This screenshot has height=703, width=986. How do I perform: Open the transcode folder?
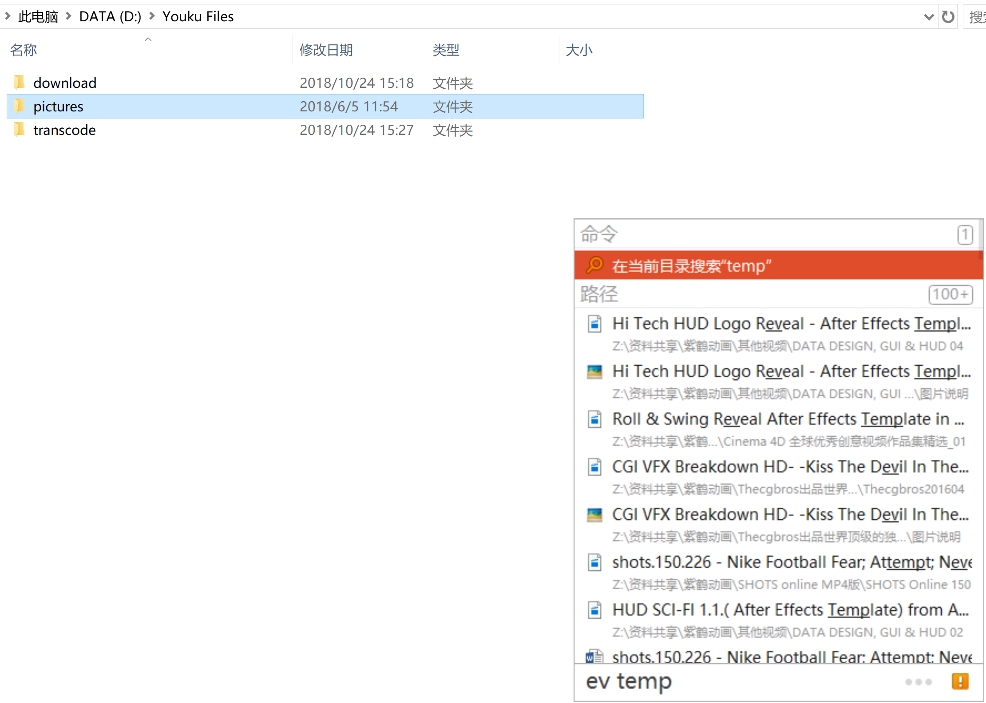(x=64, y=130)
